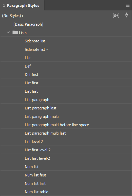Choose the List first paragraph style
The image size is (132, 196).
click(x=66, y=83)
